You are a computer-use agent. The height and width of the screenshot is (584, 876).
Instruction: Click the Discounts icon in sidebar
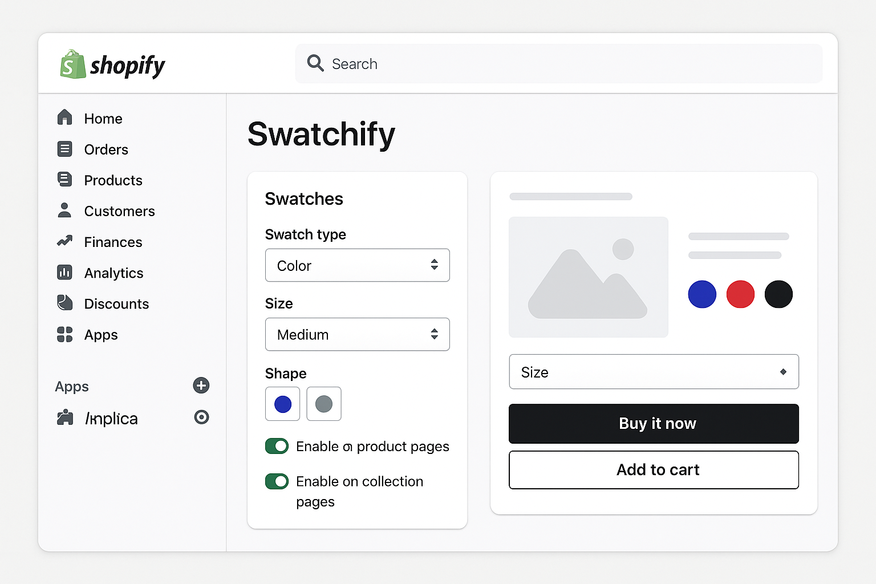65,303
